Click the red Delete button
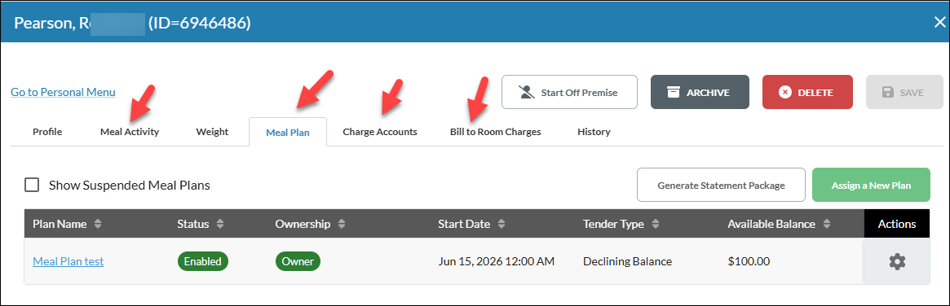Screen dimensions: 950x306 coord(807,92)
